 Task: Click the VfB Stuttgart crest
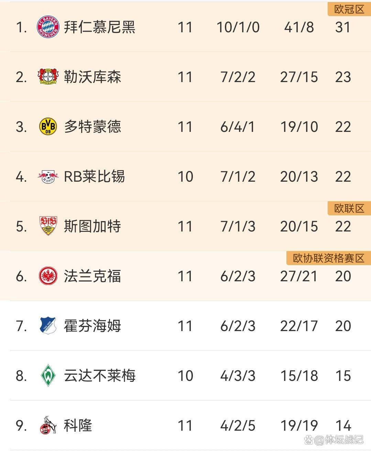pyautogui.click(x=48, y=226)
